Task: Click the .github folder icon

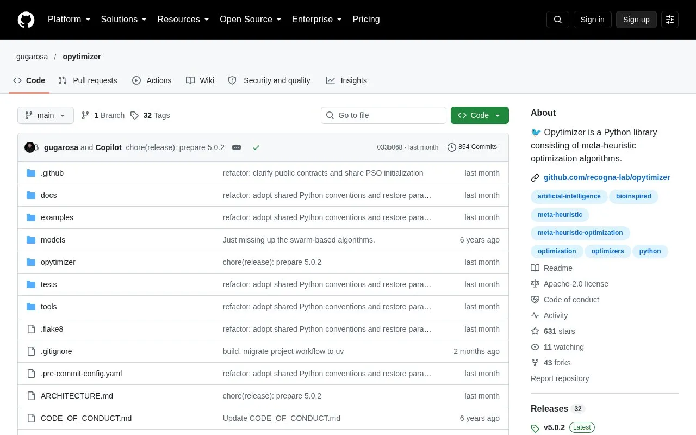Action: 31,173
